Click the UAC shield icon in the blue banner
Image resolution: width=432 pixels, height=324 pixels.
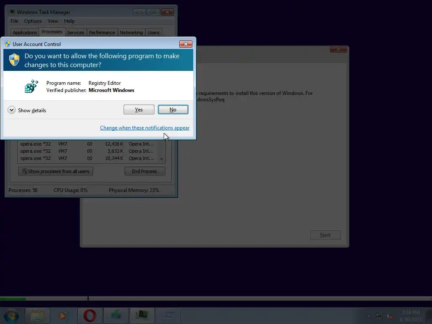[14, 60]
